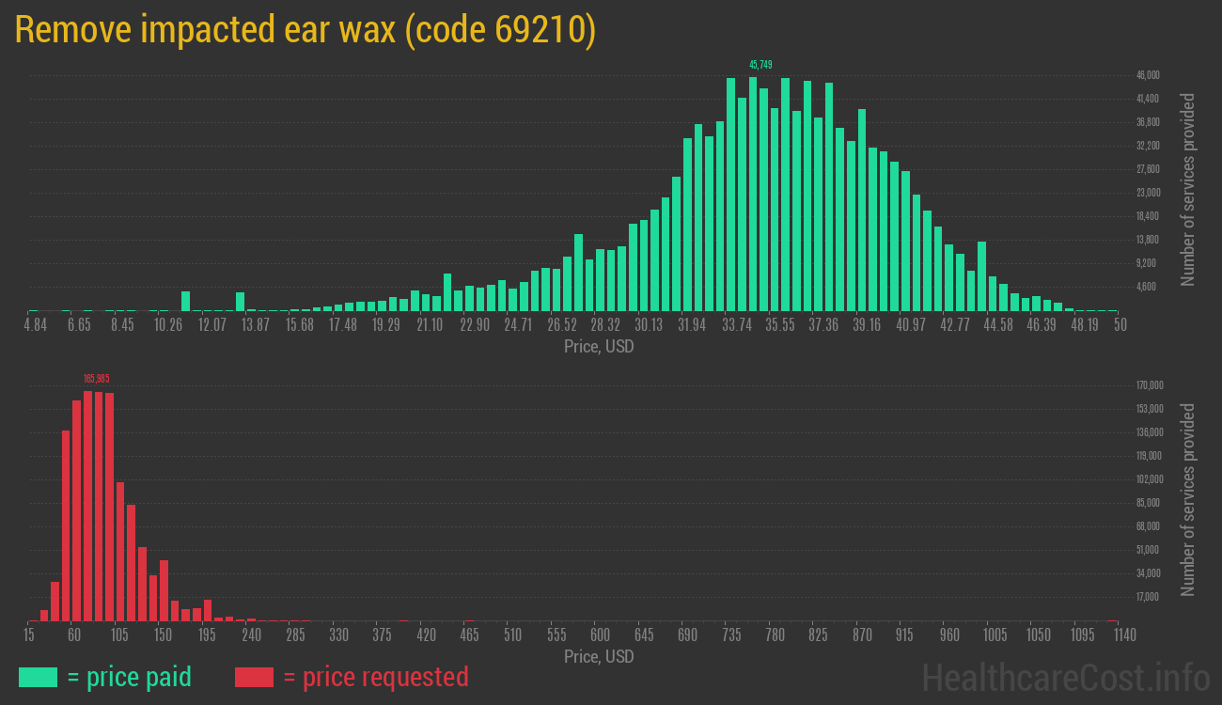Select the '4.84' tick label on the top axis
The image size is (1222, 705).
[36, 324]
